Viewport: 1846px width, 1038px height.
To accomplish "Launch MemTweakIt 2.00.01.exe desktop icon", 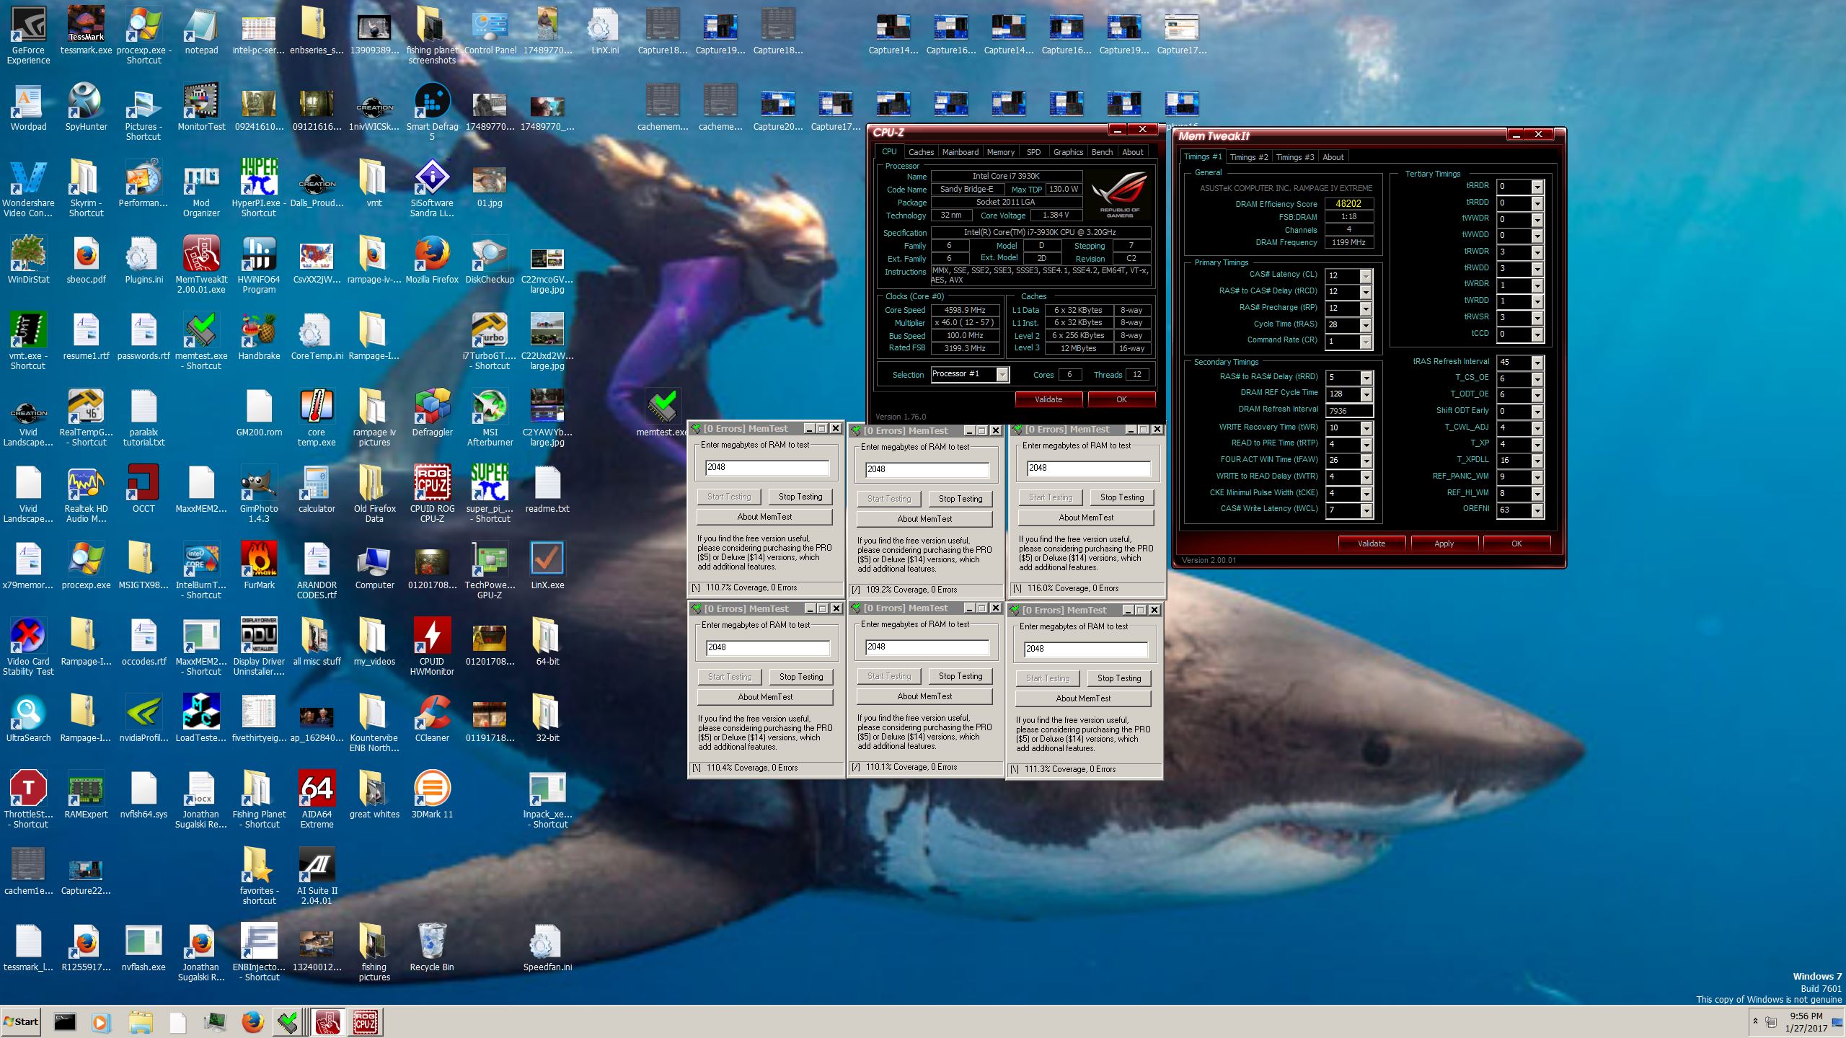I will tap(201, 264).
